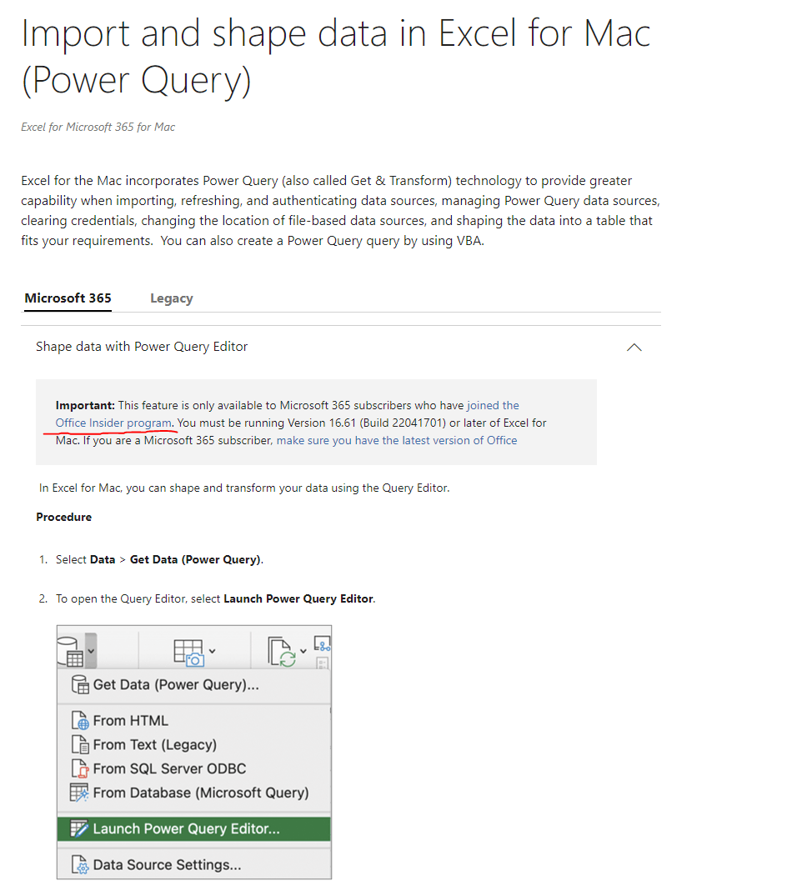792x891 pixels.
Task: Click the Excel for Microsoft 365 for Mac subtitle
Action: (98, 128)
